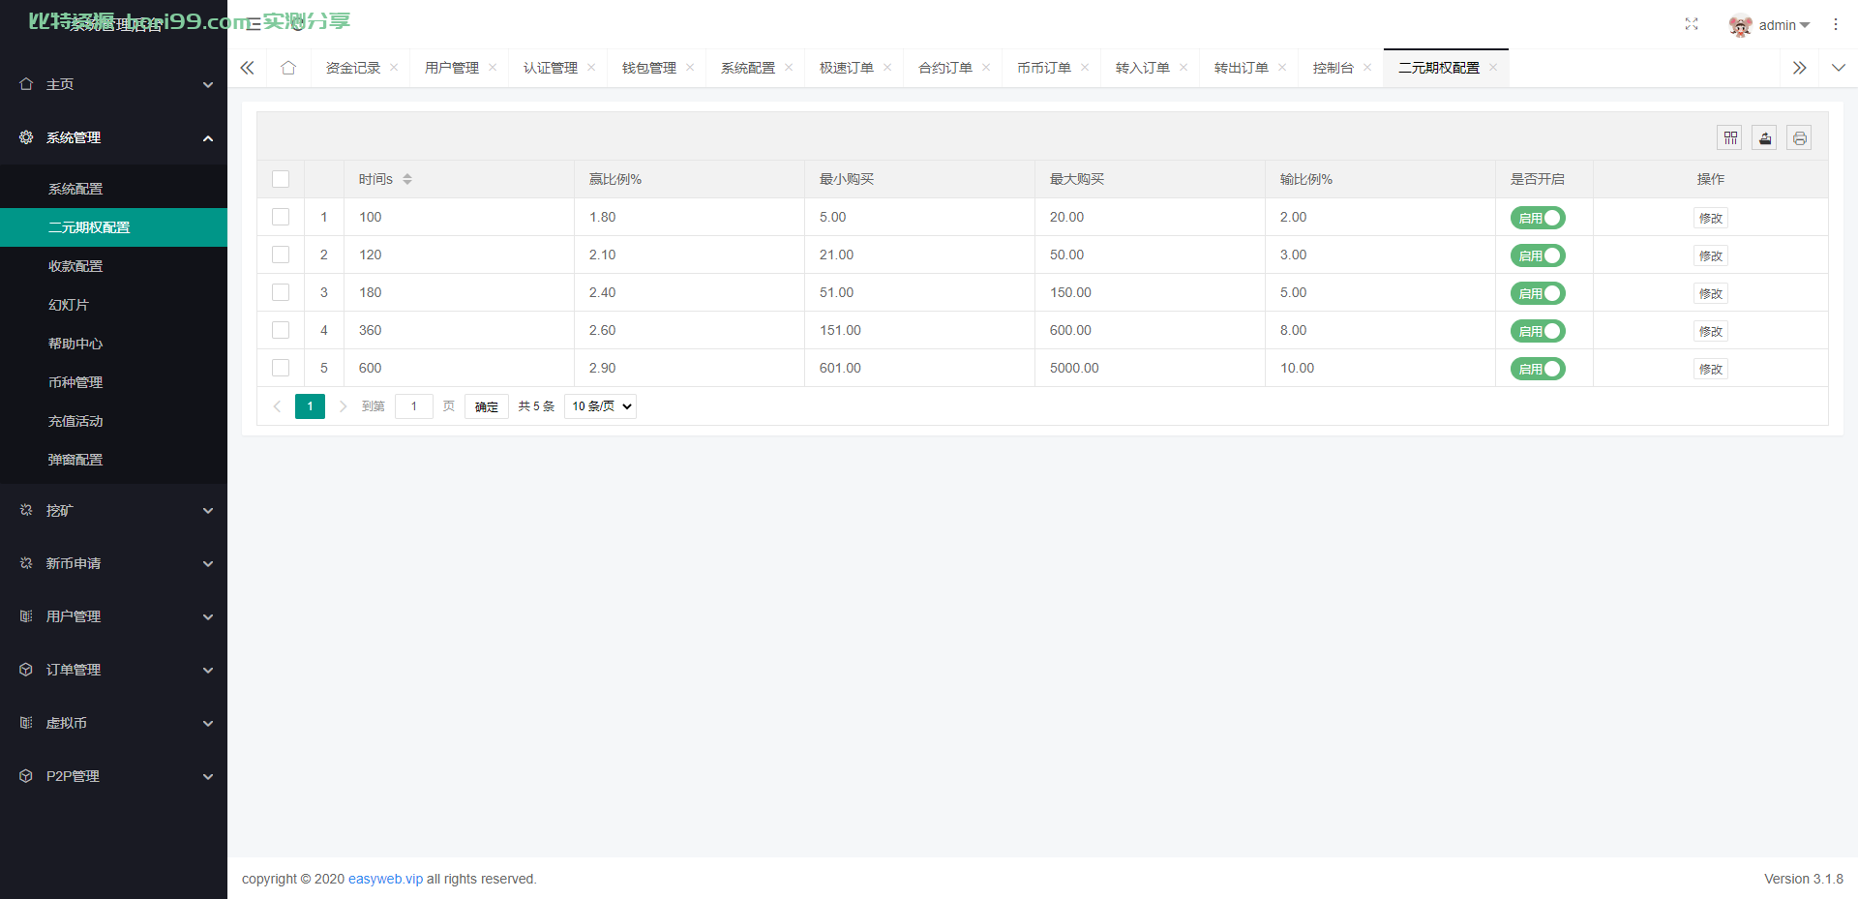Screen dimensions: 1858x899
Task: Close the 系统配置 tab
Action: [789, 68]
